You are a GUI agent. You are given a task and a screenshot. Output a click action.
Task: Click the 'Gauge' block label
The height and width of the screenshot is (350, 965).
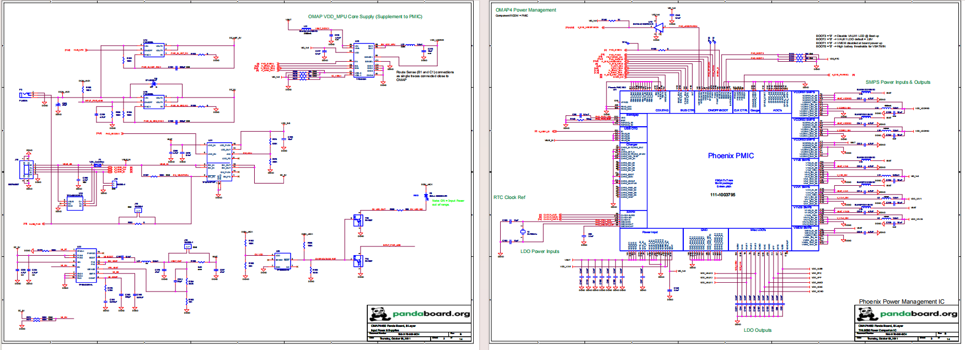tap(755, 110)
